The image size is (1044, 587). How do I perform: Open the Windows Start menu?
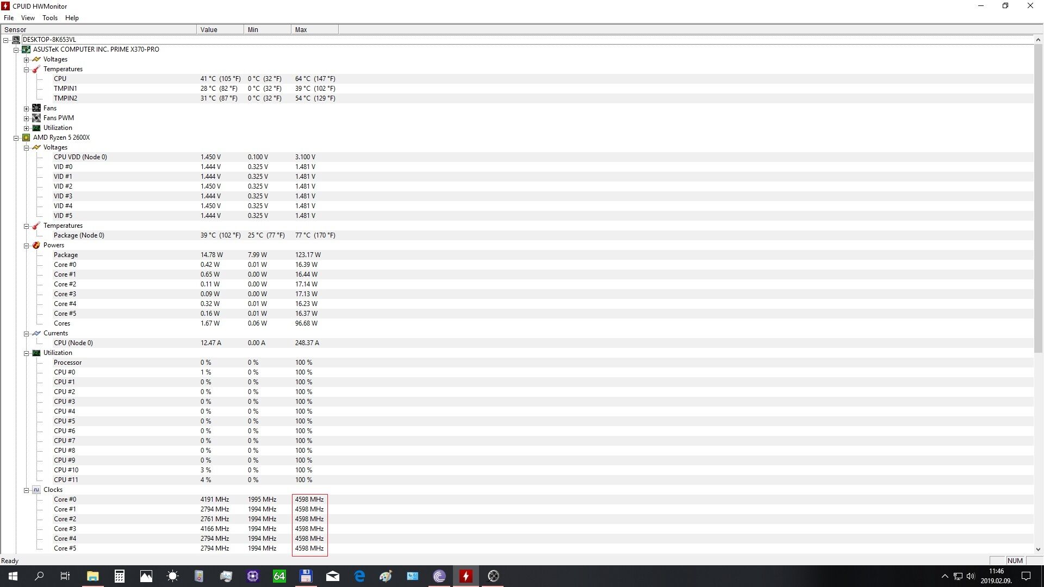pyautogui.click(x=13, y=576)
